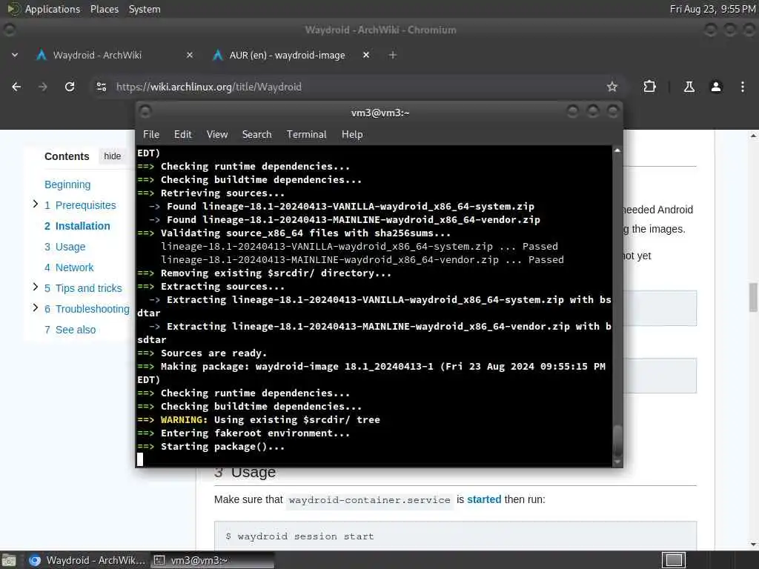The image size is (759, 569).
Task: Open the terminal Help menu
Action: tap(352, 135)
